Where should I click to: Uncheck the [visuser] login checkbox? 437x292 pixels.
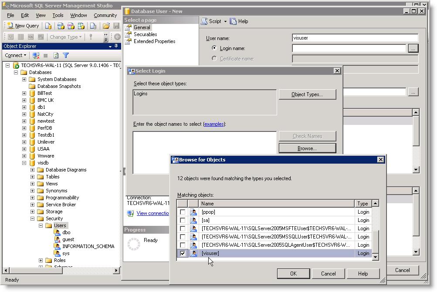tap(183, 253)
